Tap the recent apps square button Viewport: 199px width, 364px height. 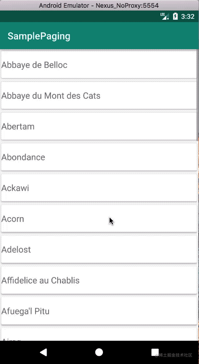coord(155,352)
